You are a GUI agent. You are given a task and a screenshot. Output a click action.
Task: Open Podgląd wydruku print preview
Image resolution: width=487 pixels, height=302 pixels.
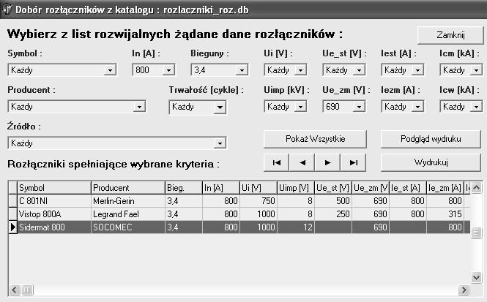(431, 139)
